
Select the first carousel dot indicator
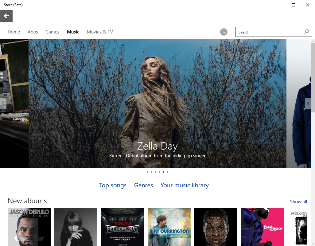pyautogui.click(x=147, y=172)
